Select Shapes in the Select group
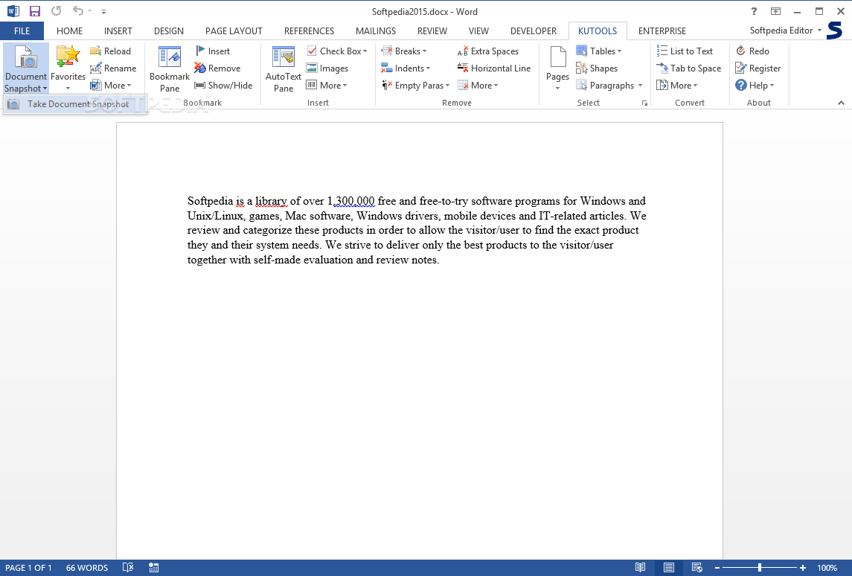Viewport: 852px width, 576px height. (597, 68)
